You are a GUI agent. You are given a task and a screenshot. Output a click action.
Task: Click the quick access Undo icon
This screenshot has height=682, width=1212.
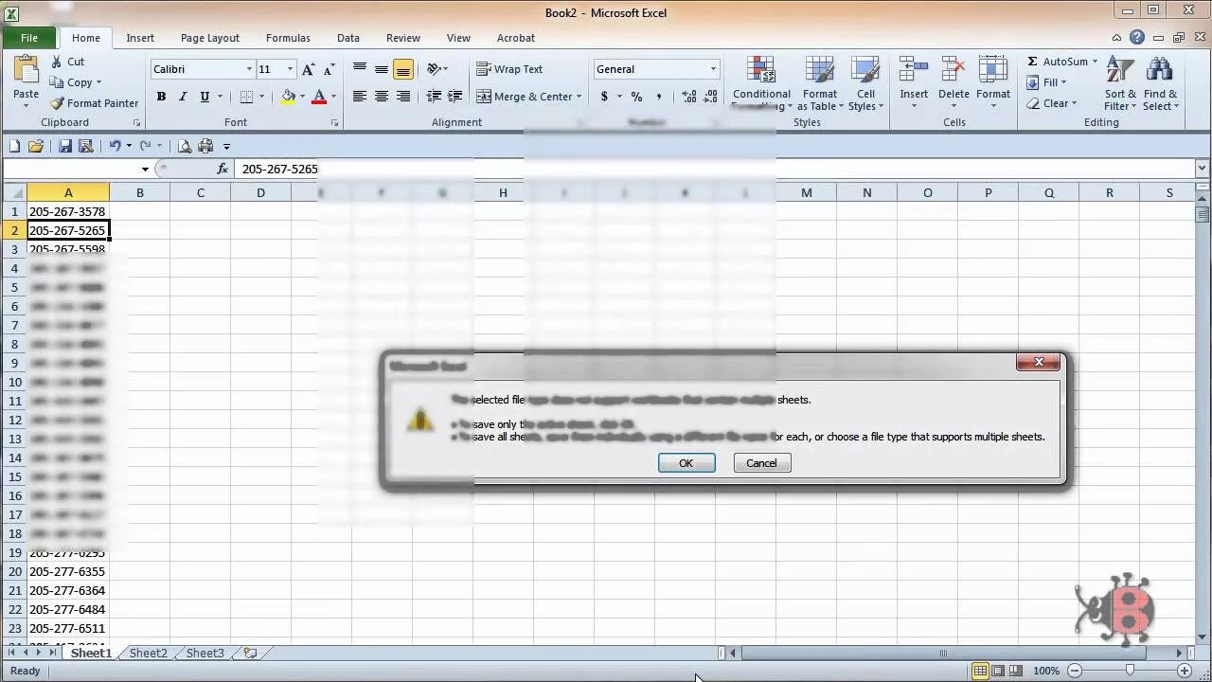click(115, 146)
